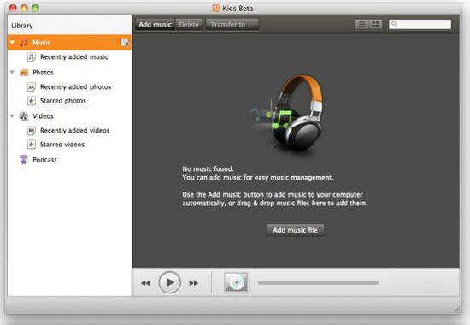470x325 pixels.
Task: Click the Starred photos star icon
Action: pyautogui.click(x=32, y=101)
